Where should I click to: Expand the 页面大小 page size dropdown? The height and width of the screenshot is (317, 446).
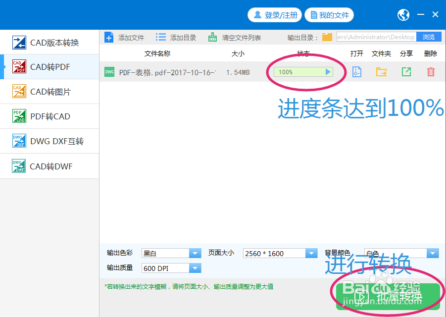[311, 253]
